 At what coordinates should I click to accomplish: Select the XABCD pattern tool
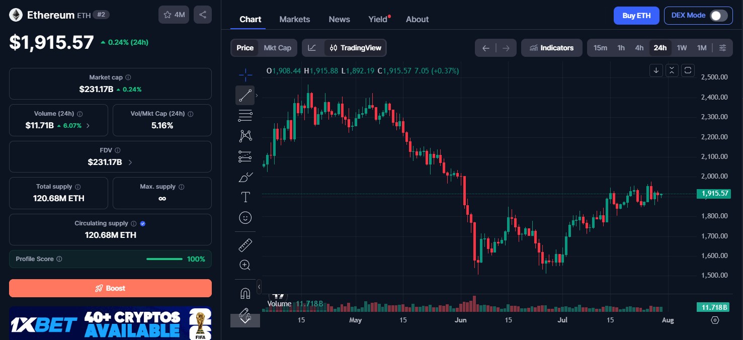click(x=245, y=136)
